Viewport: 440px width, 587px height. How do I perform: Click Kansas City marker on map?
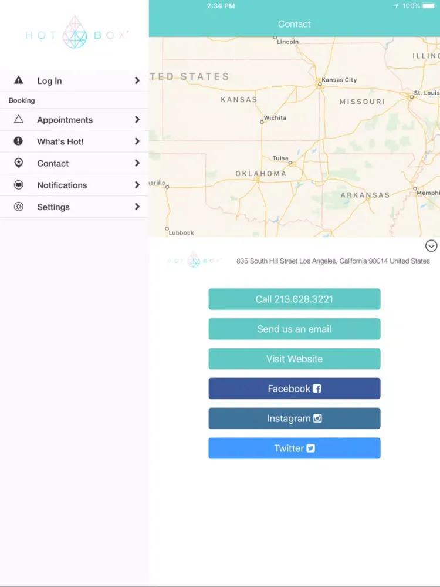(x=320, y=84)
